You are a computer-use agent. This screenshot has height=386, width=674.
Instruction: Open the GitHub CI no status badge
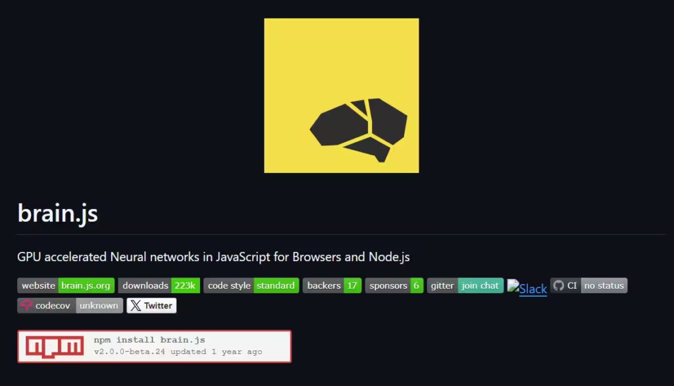pos(589,285)
